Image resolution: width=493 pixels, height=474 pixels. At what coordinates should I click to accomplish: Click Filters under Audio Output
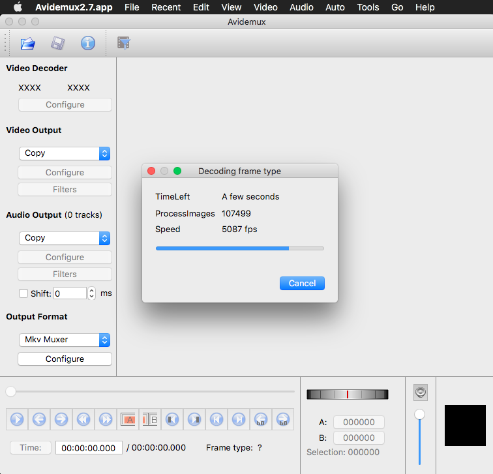pos(65,274)
